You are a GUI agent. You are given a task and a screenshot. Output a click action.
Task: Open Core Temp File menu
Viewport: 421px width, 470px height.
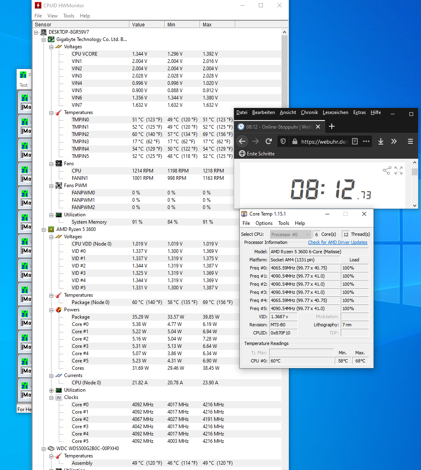[246, 223]
